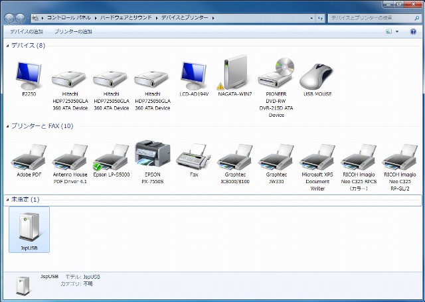Select default printer Epson LP-S5000
This screenshot has height=302, width=425.
click(112, 161)
